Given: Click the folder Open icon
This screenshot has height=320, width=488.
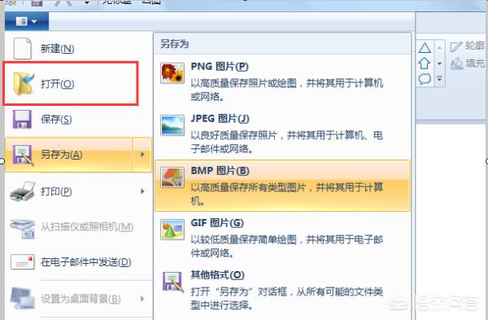Looking at the screenshot, I should (x=24, y=83).
